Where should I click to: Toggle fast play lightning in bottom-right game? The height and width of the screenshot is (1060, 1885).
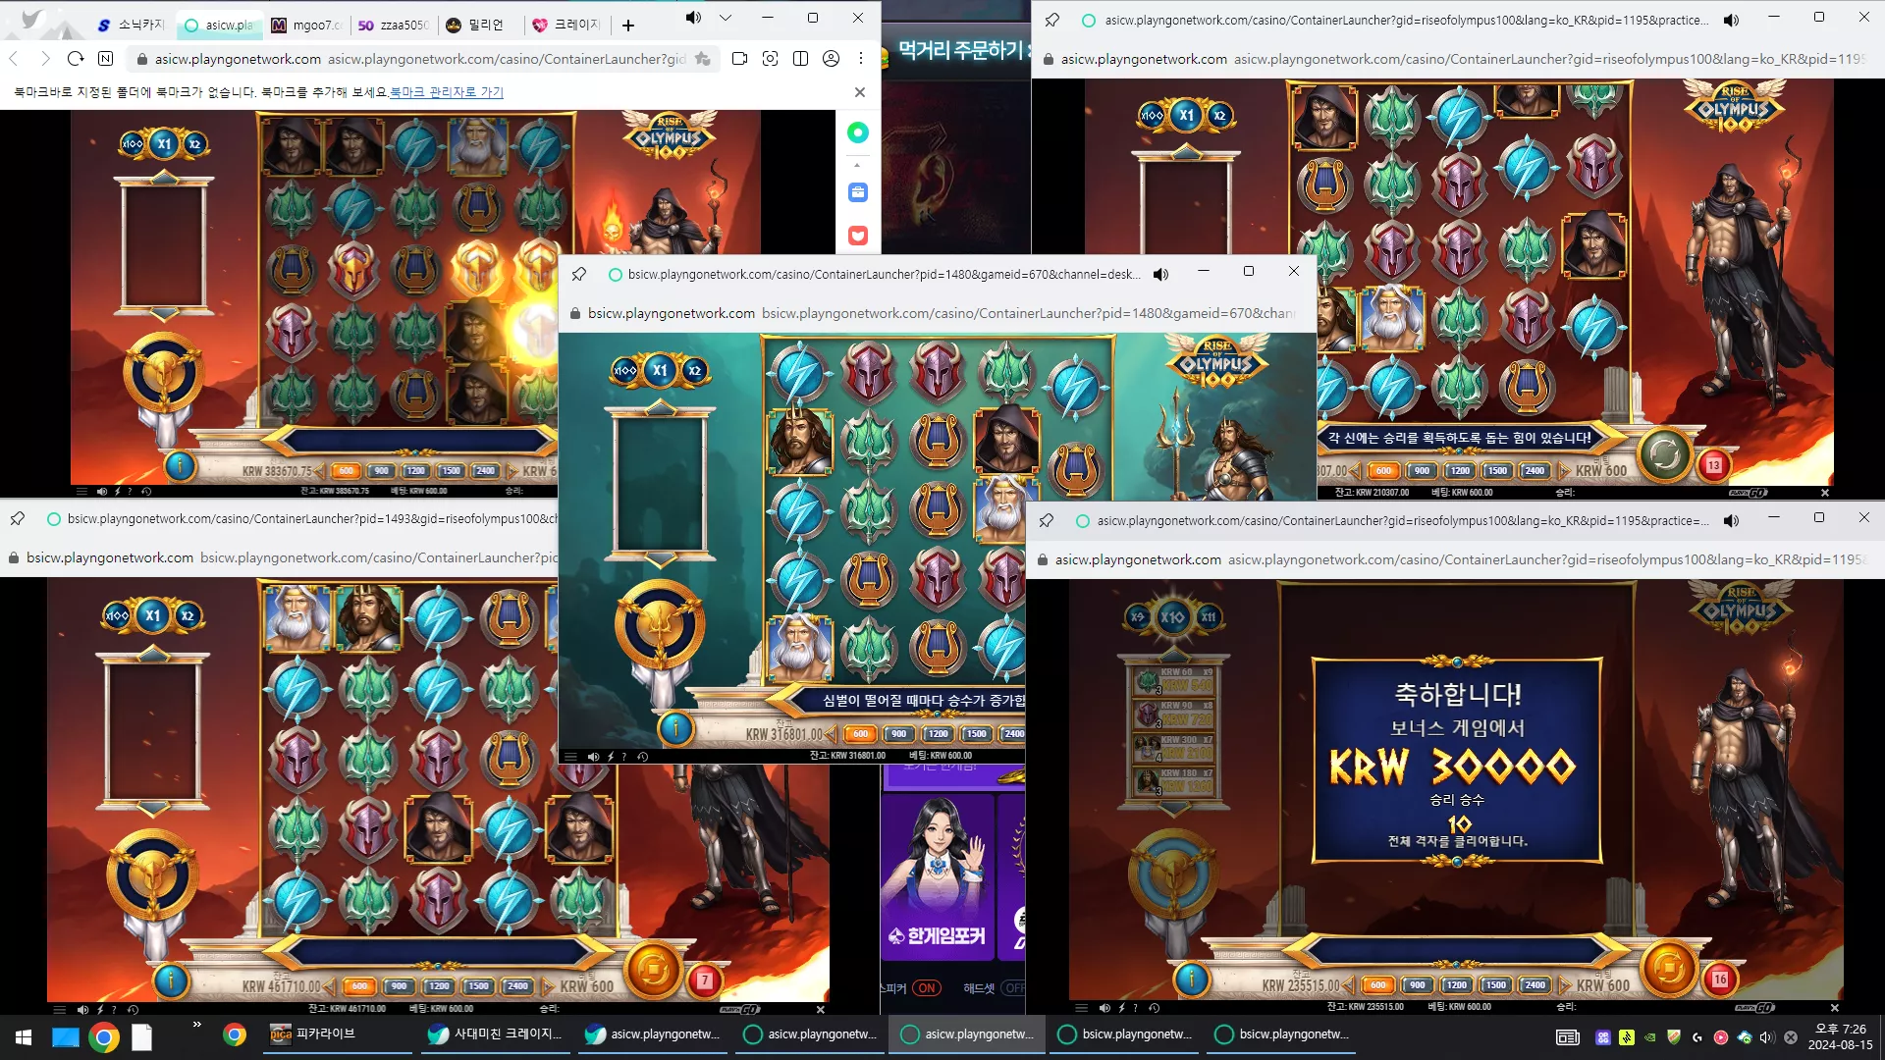(1121, 1008)
